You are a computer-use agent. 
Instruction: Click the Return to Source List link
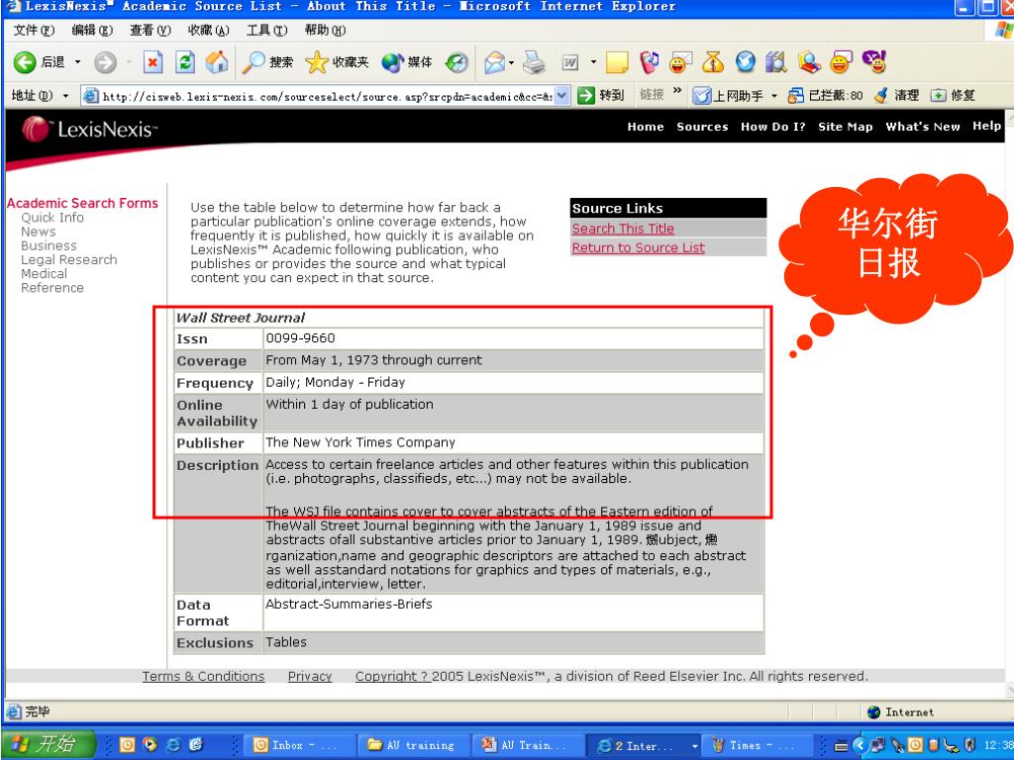pyautogui.click(x=638, y=247)
